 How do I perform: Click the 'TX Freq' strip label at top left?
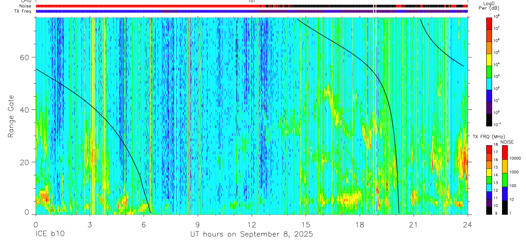coord(23,11)
